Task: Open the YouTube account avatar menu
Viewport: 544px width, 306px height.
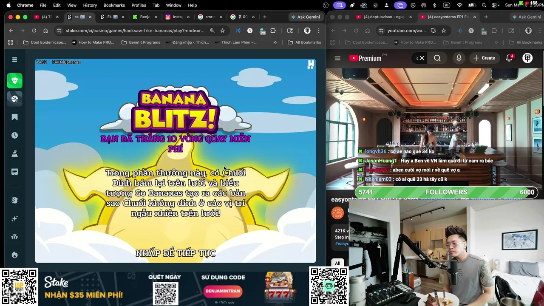Action: pos(527,58)
